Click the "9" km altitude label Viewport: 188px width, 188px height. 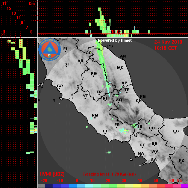pos(22,23)
